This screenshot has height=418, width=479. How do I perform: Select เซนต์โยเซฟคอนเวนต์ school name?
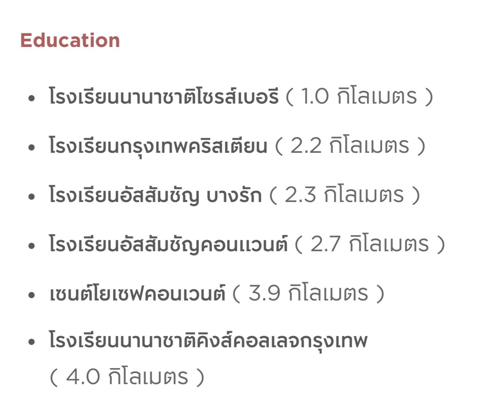pyautogui.click(x=137, y=293)
